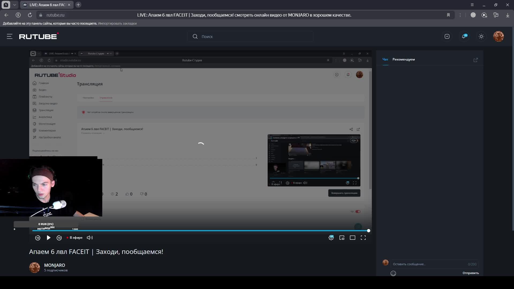The image size is (514, 289).
Task: Open the RUTUBE hamburger sidebar menu
Action: 10,36
